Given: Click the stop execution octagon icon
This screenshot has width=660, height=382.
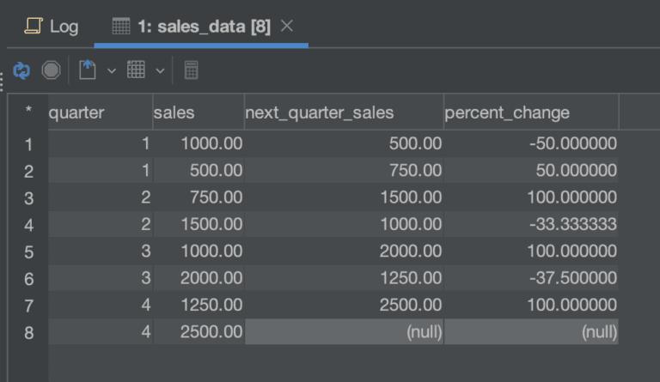Looking at the screenshot, I should [51, 70].
